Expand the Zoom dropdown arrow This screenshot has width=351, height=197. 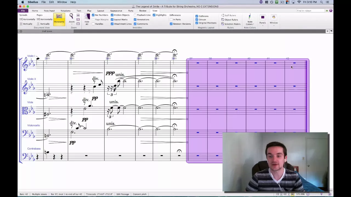coord(72,25)
